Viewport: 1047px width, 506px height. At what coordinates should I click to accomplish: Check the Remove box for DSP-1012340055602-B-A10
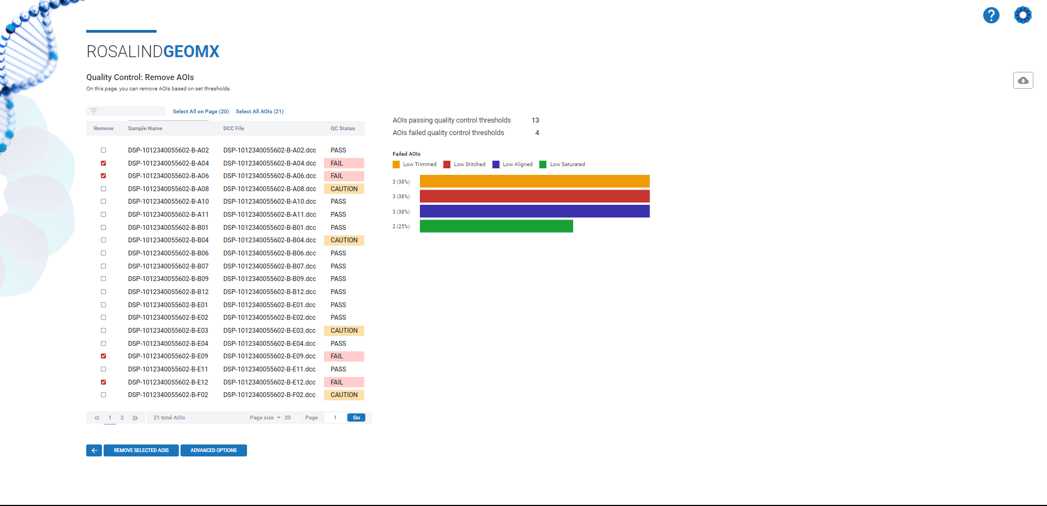point(103,202)
